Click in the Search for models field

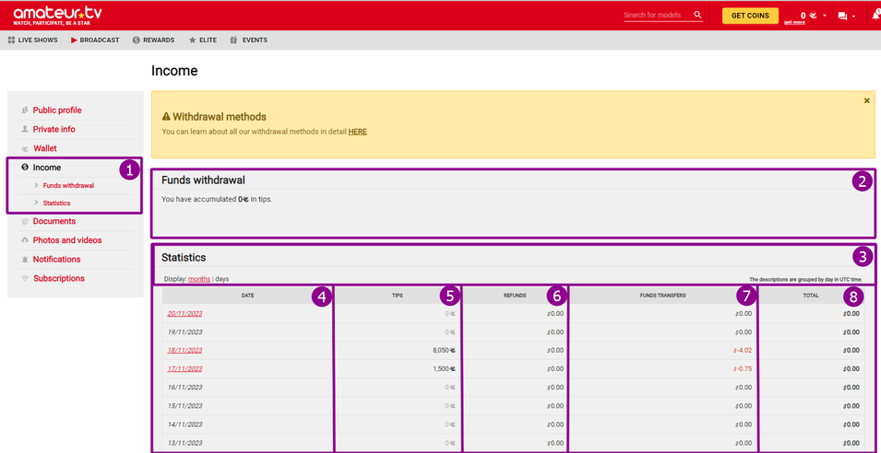point(656,16)
